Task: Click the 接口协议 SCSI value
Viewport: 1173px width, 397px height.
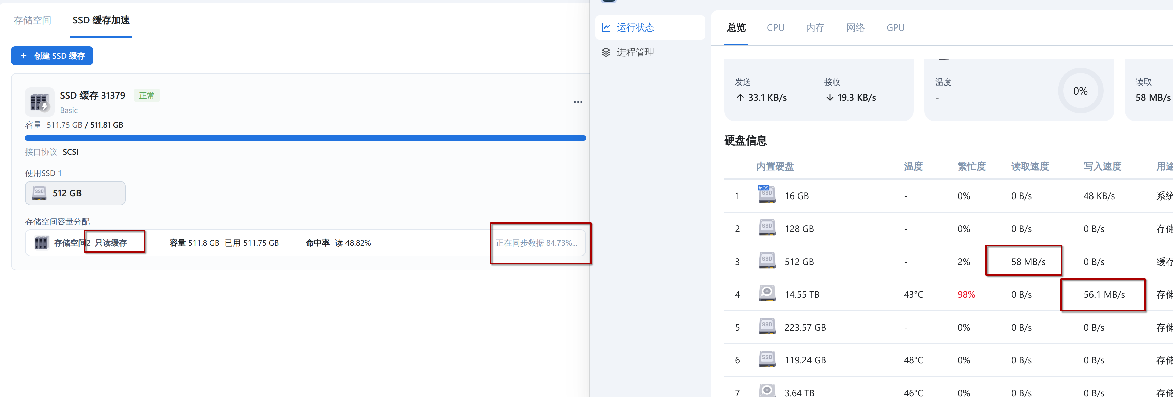Action: click(70, 152)
